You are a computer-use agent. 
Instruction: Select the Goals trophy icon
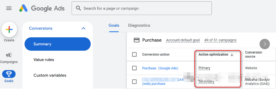(x=9, y=74)
